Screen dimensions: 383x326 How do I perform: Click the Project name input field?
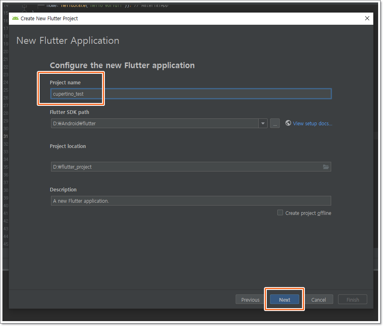pos(191,94)
